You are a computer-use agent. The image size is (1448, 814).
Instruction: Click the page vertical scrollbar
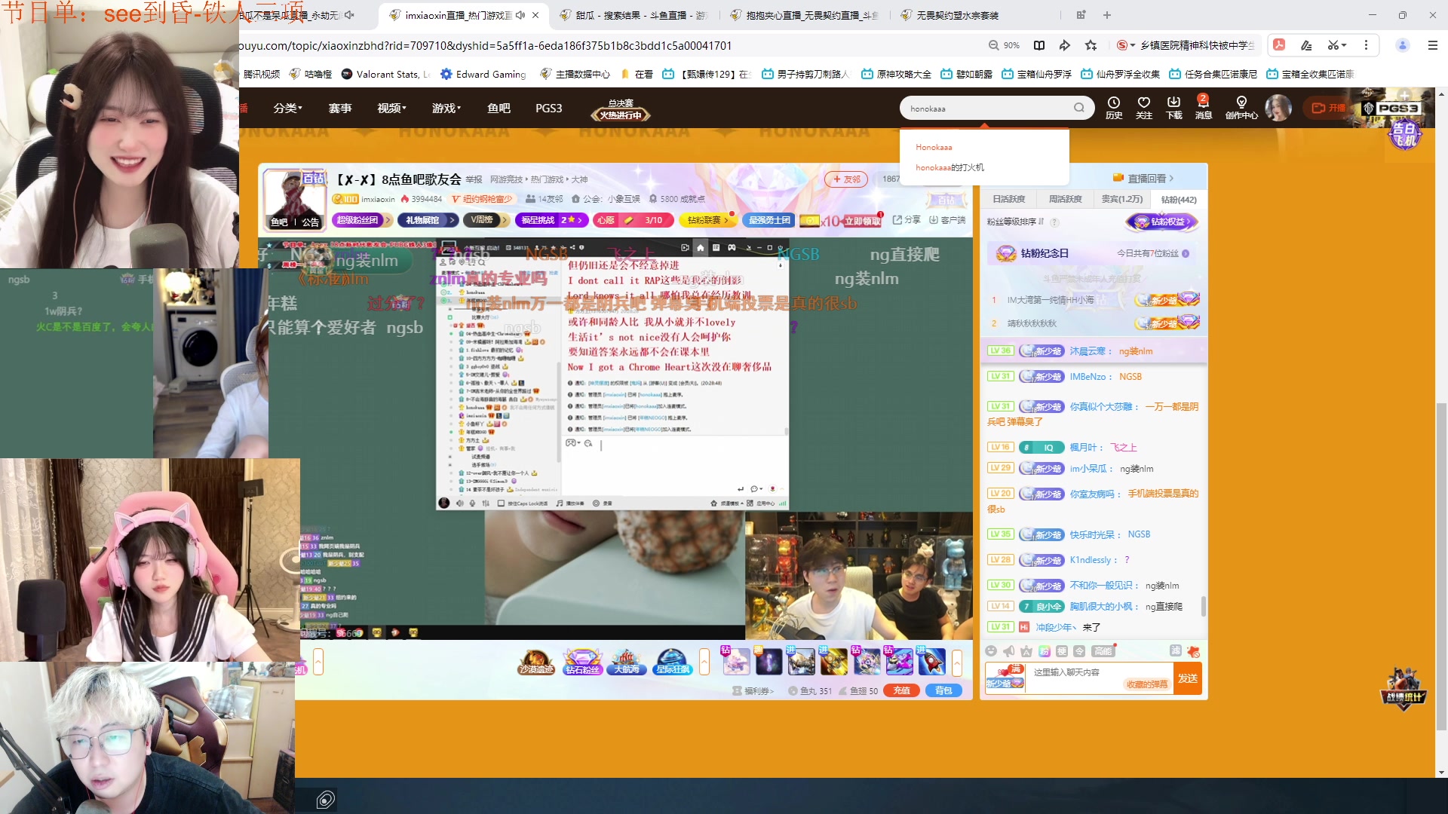(x=1441, y=565)
